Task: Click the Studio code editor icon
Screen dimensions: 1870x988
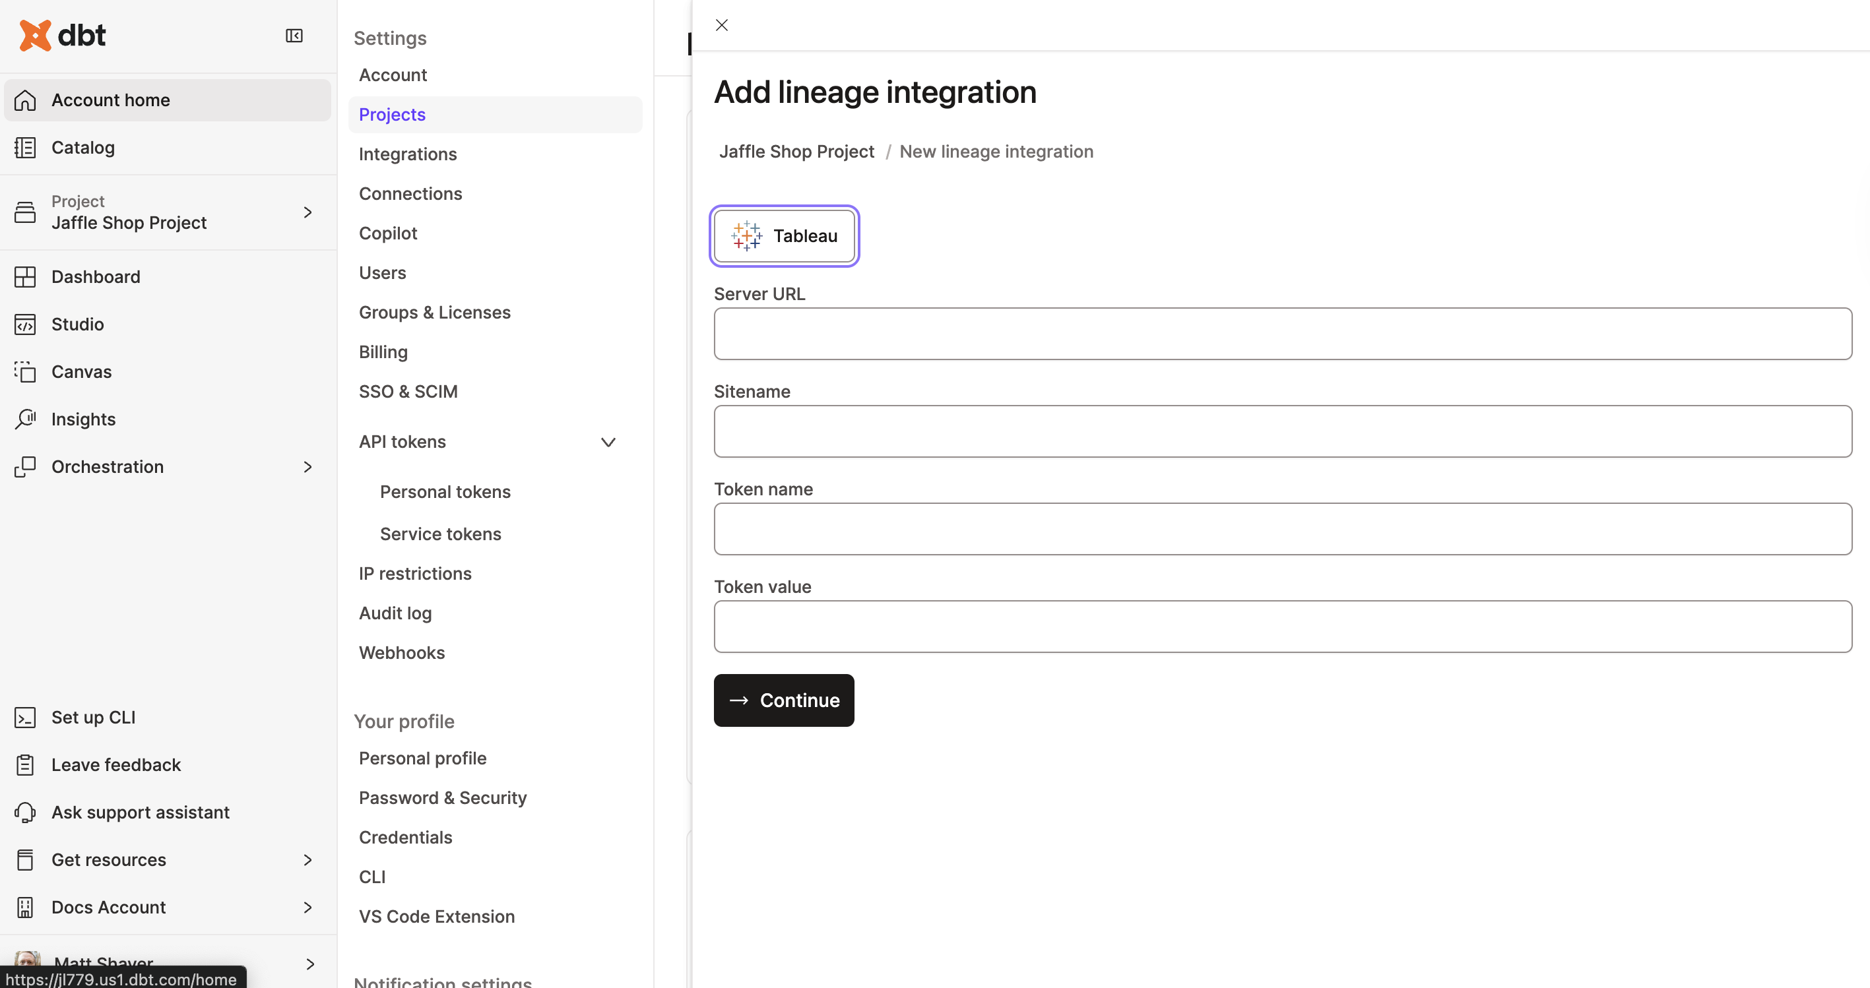Action: [x=26, y=324]
